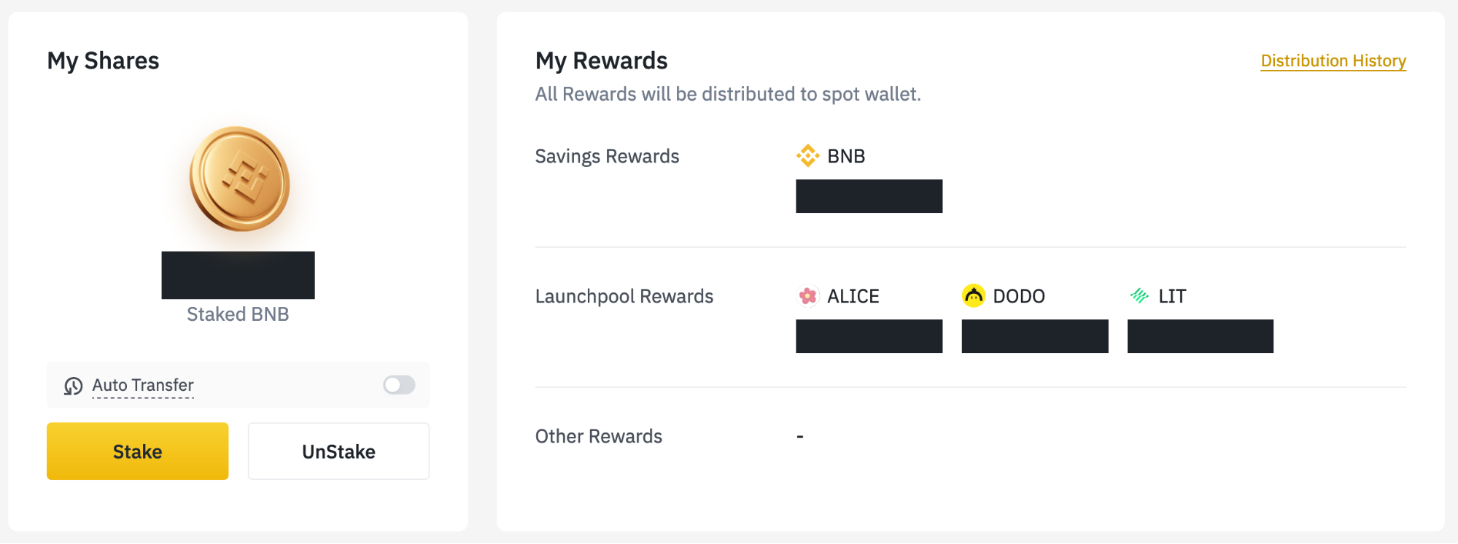The width and height of the screenshot is (1458, 544).
Task: Click the Other Rewards dash value
Action: pos(800,437)
